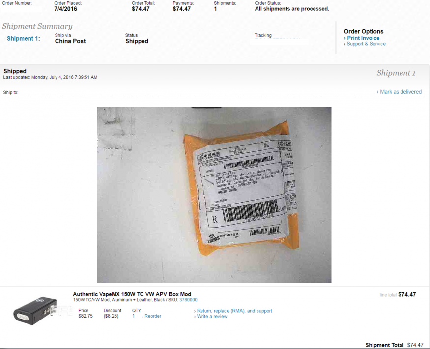Open Return, replace (RMA), and support
The width and height of the screenshot is (430, 349).
[234, 311]
